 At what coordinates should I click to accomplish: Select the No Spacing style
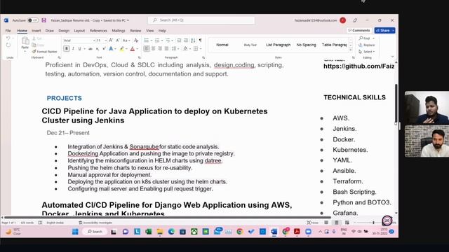tap(306, 45)
